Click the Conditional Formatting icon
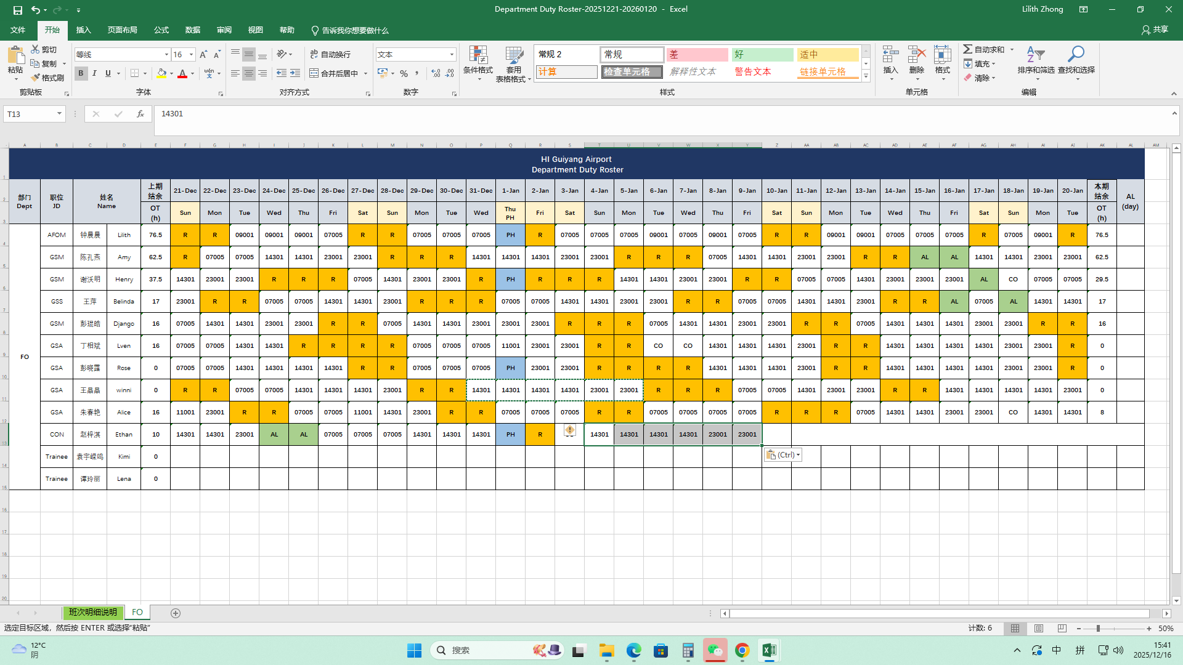The width and height of the screenshot is (1183, 665). pyautogui.click(x=478, y=56)
